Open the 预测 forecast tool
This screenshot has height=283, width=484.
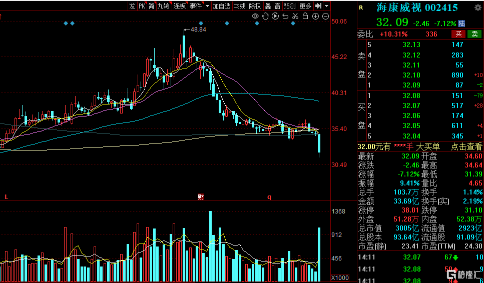click(289, 6)
